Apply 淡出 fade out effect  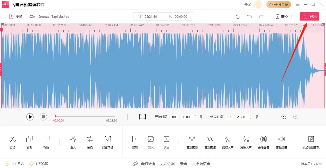coord(166,142)
